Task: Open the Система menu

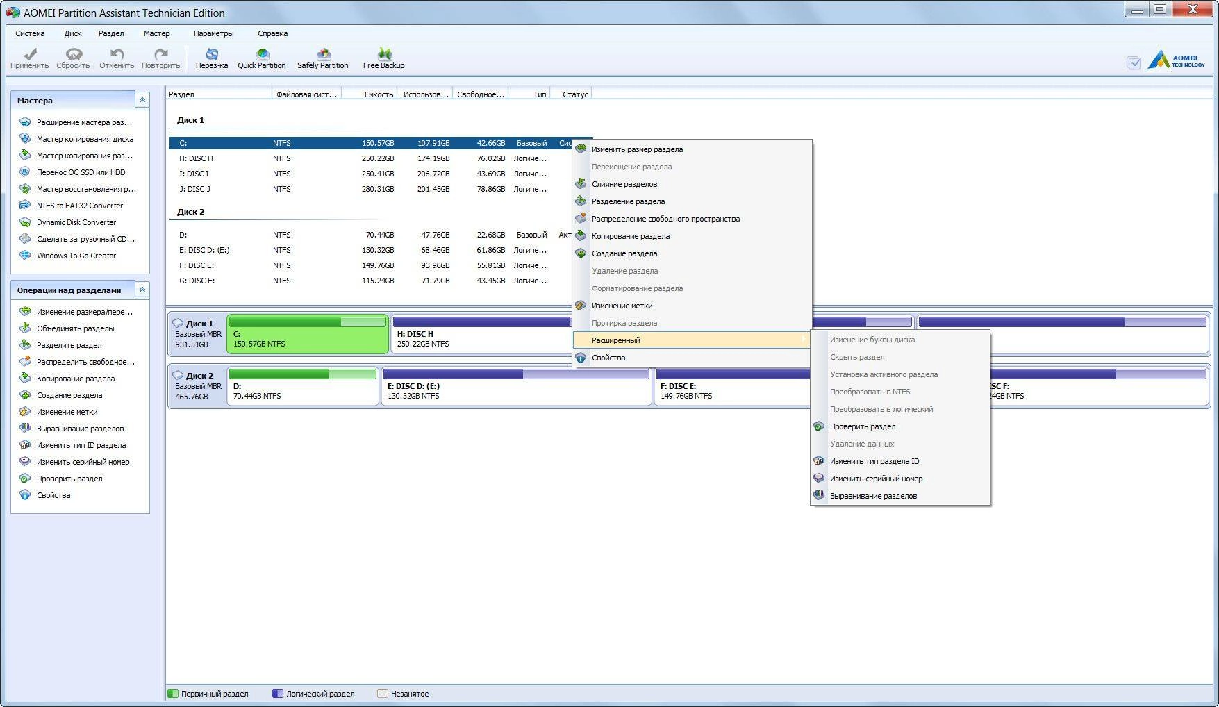Action: [30, 33]
